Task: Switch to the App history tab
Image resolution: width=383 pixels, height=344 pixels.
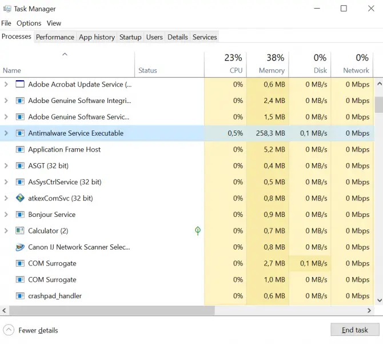Action: coord(97,37)
